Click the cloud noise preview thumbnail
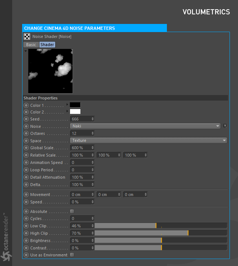Screen dimensions: 238x266 [x=50, y=71]
